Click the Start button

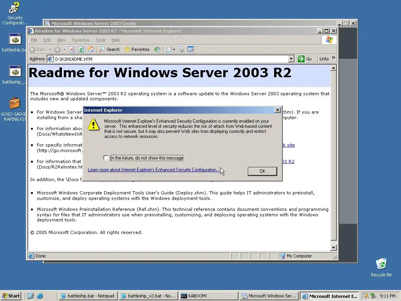pos(11,296)
